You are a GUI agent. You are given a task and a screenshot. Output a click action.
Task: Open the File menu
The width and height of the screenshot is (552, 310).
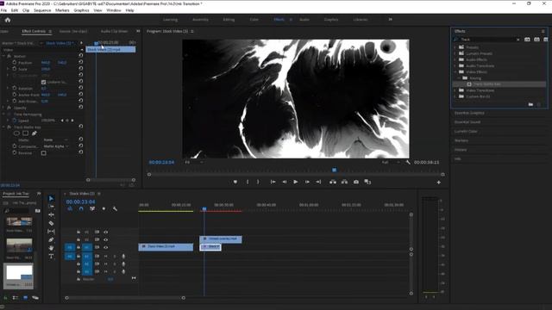pos(3,10)
